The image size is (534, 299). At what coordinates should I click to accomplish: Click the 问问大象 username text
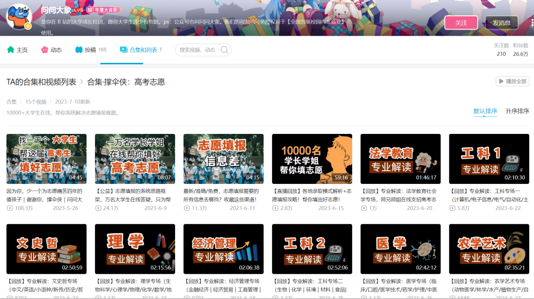56,10
